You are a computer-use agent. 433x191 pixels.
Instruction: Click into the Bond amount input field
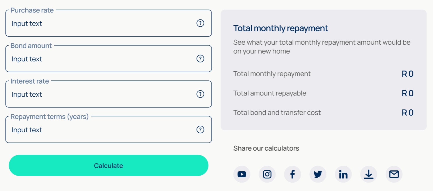[109, 59]
